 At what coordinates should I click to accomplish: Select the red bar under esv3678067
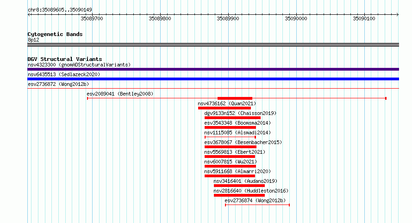(x=231, y=147)
